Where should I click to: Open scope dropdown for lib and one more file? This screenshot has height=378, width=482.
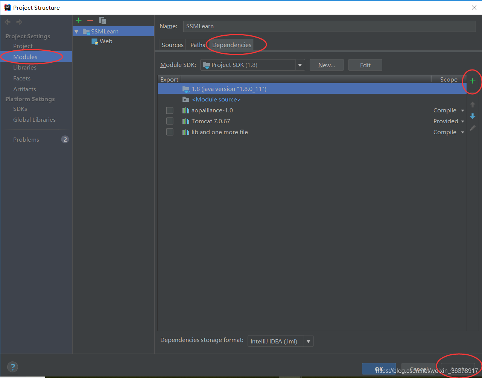pos(462,132)
